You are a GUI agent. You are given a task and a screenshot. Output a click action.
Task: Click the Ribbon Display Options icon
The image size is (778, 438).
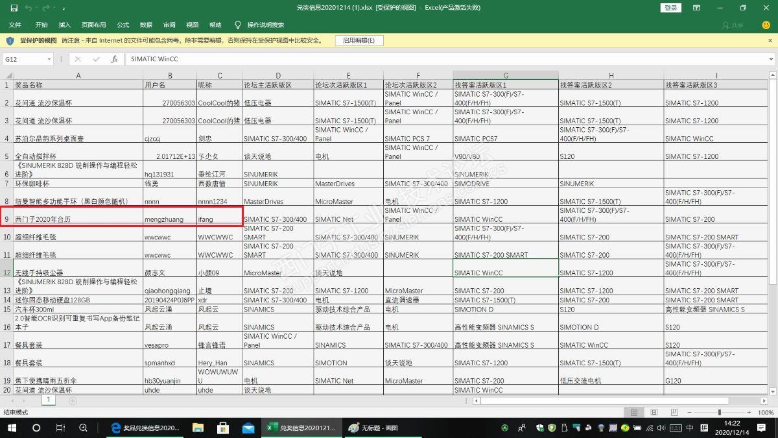click(x=696, y=8)
